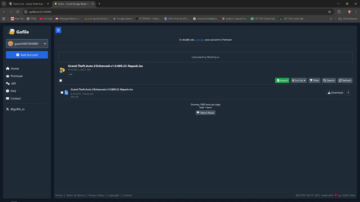Open the Author's repacks bookmark

pos(235,19)
